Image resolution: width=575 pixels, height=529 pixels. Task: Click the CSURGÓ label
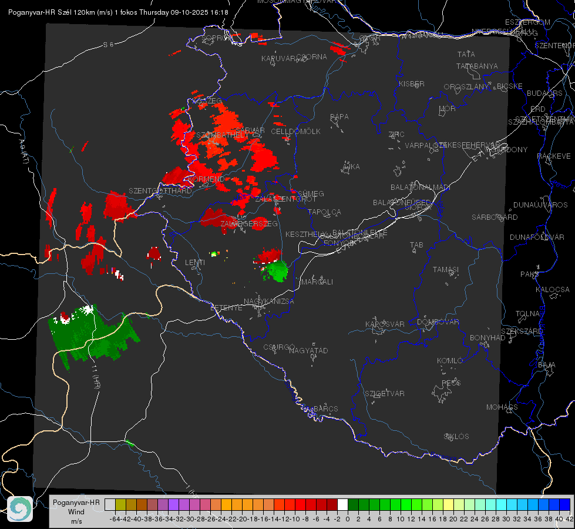(279, 347)
